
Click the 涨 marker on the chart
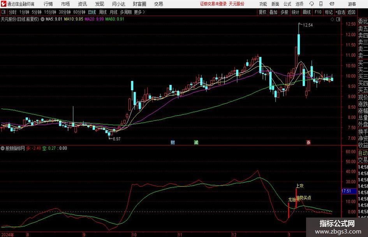(308, 142)
